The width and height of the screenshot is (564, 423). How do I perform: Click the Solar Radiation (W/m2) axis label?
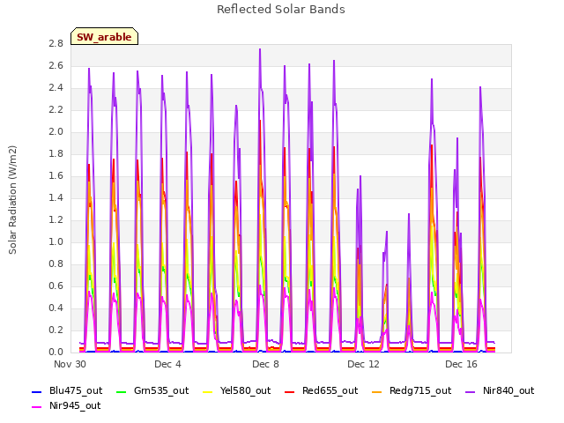coord(12,200)
